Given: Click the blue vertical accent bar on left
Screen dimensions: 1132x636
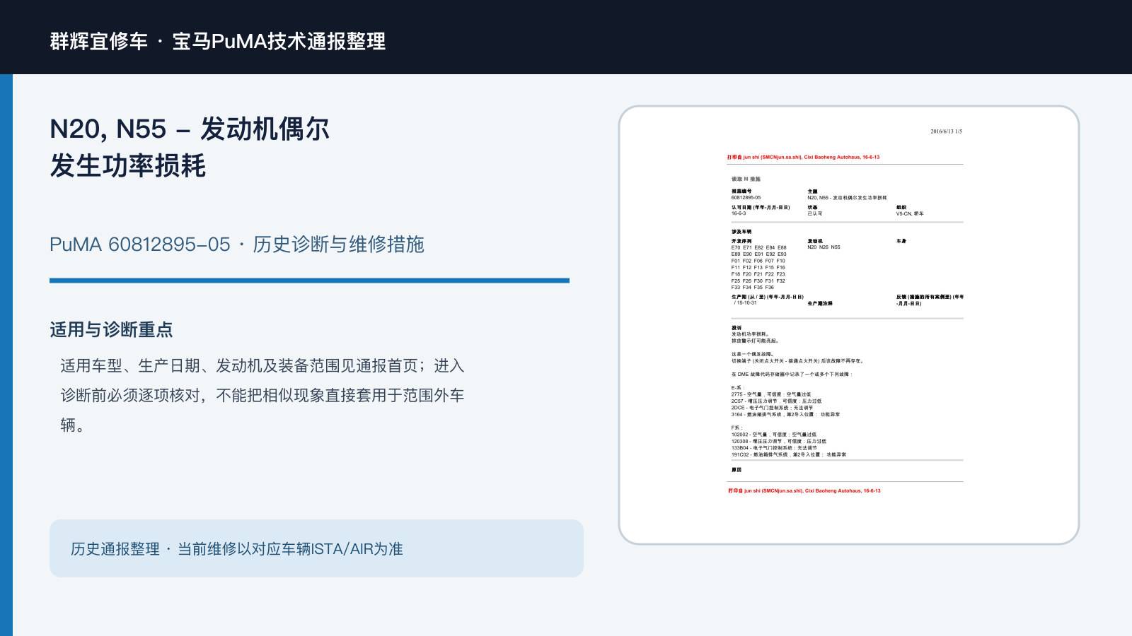Looking at the screenshot, I should click(6, 355).
